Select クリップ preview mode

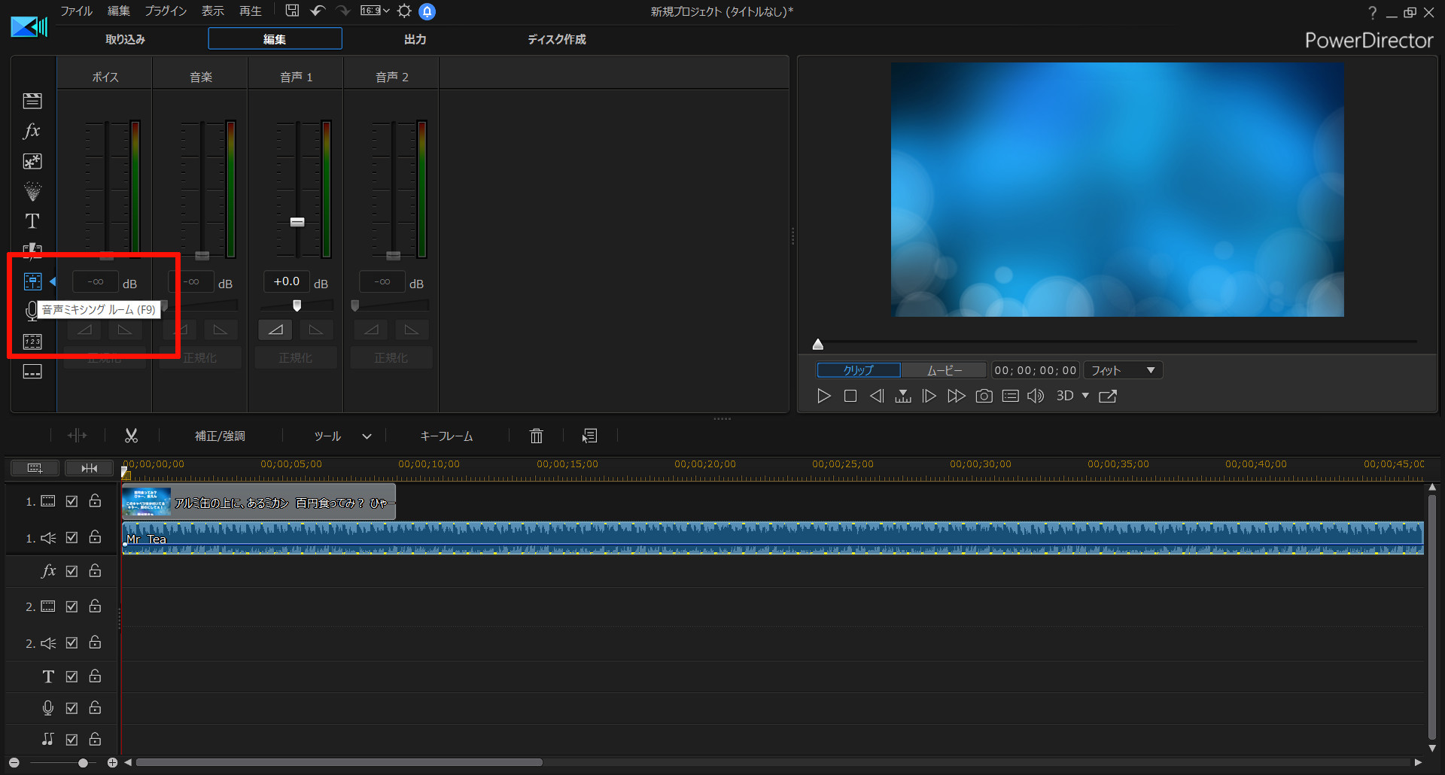[859, 370]
